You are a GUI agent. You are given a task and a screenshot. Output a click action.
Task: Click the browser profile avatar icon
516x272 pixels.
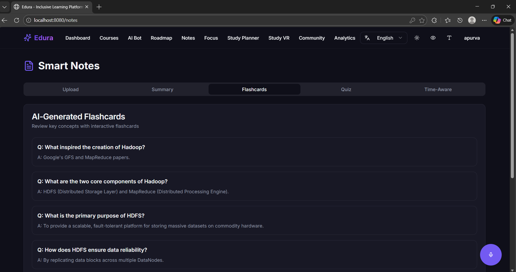coord(472,20)
